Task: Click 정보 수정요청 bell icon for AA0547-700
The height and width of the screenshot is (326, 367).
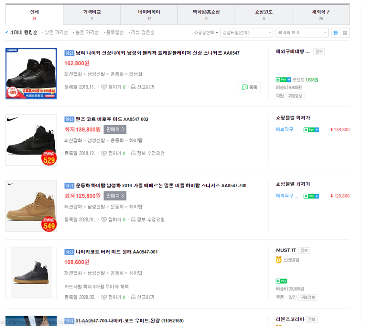Action: click(133, 219)
